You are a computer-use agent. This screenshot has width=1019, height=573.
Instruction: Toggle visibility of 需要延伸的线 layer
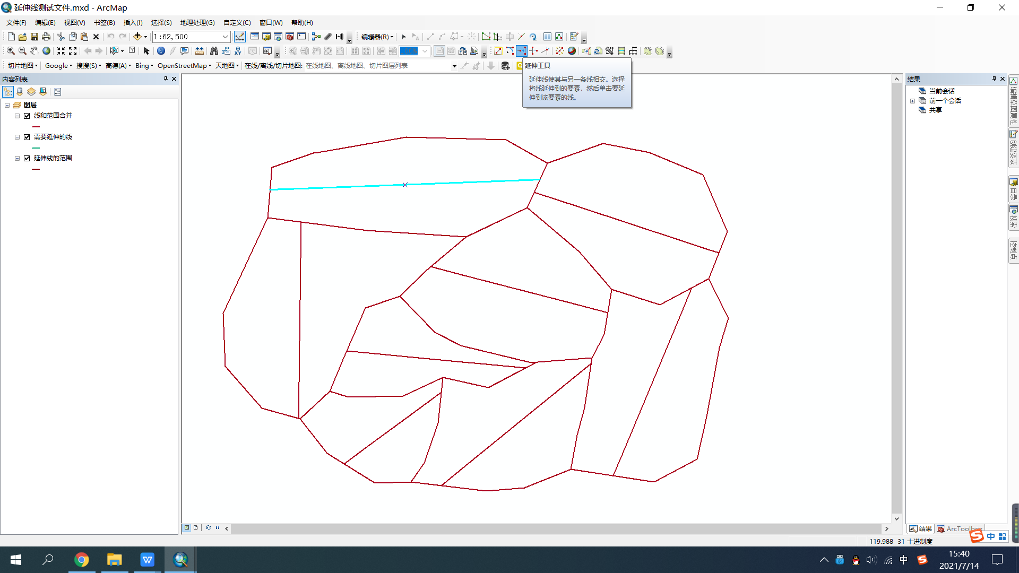coord(27,137)
